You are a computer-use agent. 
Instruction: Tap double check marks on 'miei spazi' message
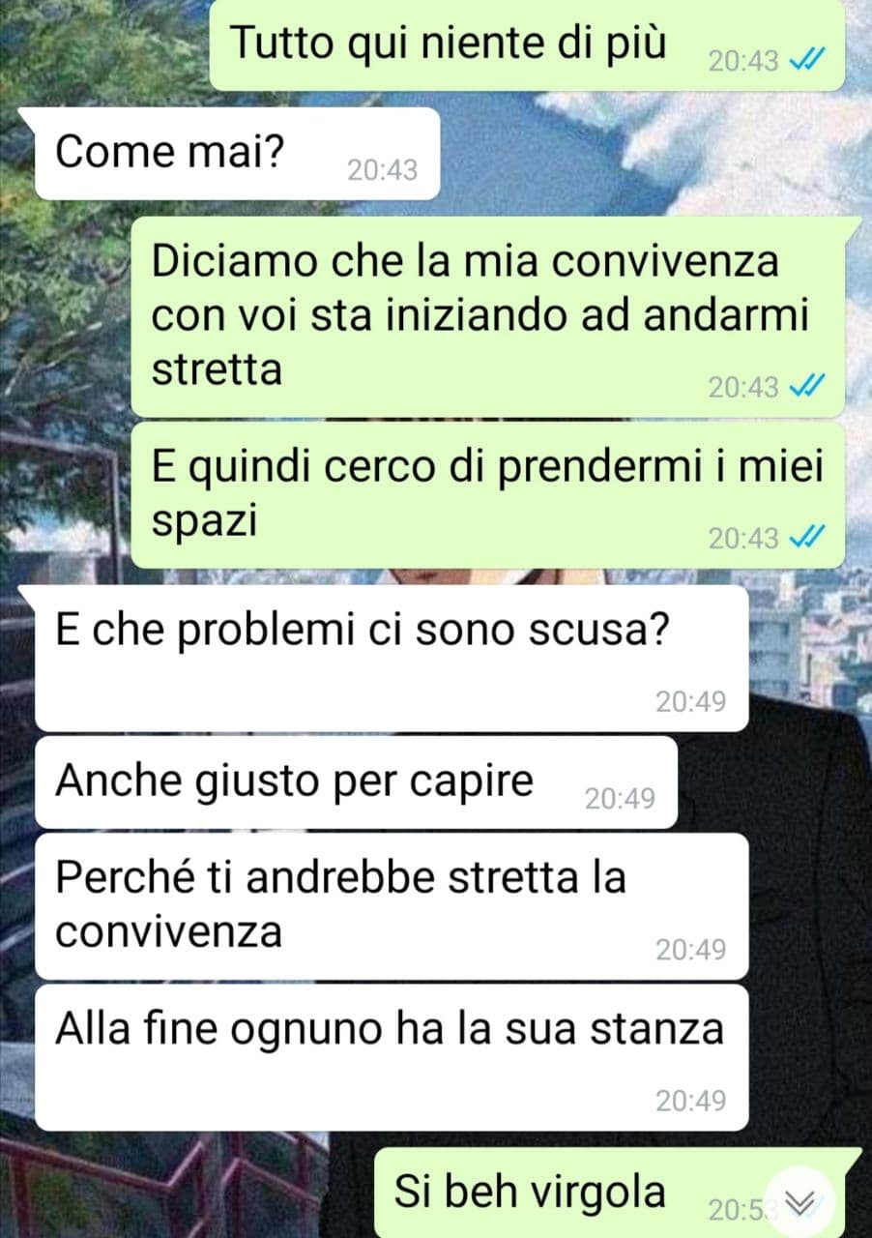pos(806,538)
